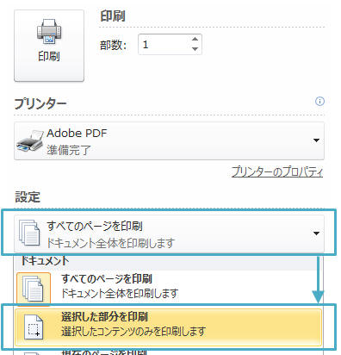341x355 pixels.
Task: Click stacked pages icon in settings dropdown
Action: 29,233
